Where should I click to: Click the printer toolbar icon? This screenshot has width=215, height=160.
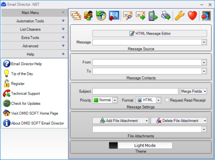(x=166, y=16)
